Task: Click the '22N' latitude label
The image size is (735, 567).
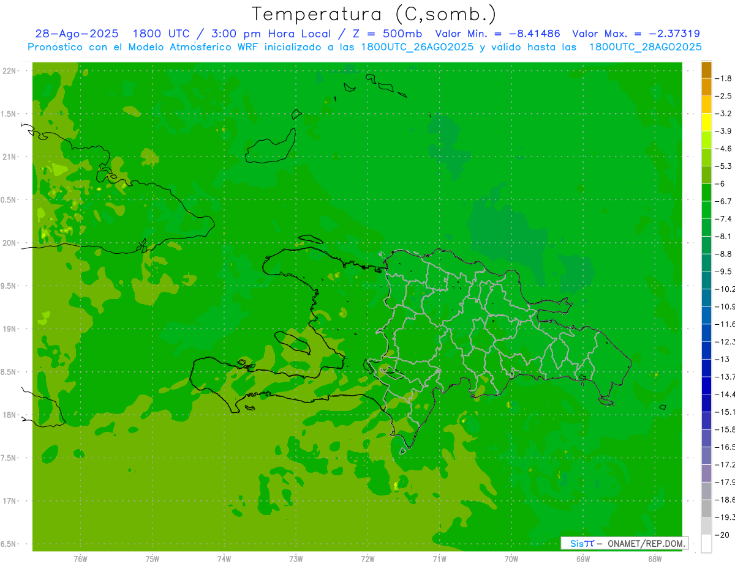Action: tap(10, 71)
